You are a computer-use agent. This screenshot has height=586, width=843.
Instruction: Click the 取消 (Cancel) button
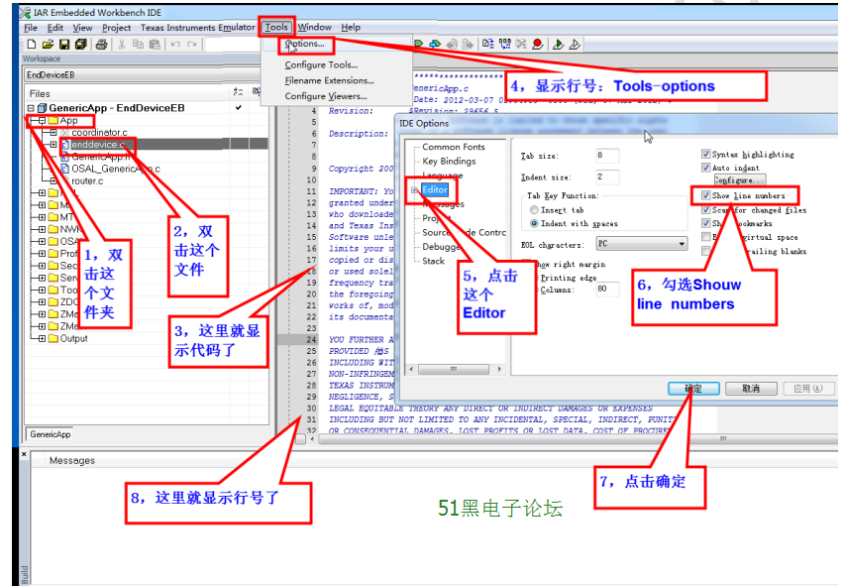point(751,388)
